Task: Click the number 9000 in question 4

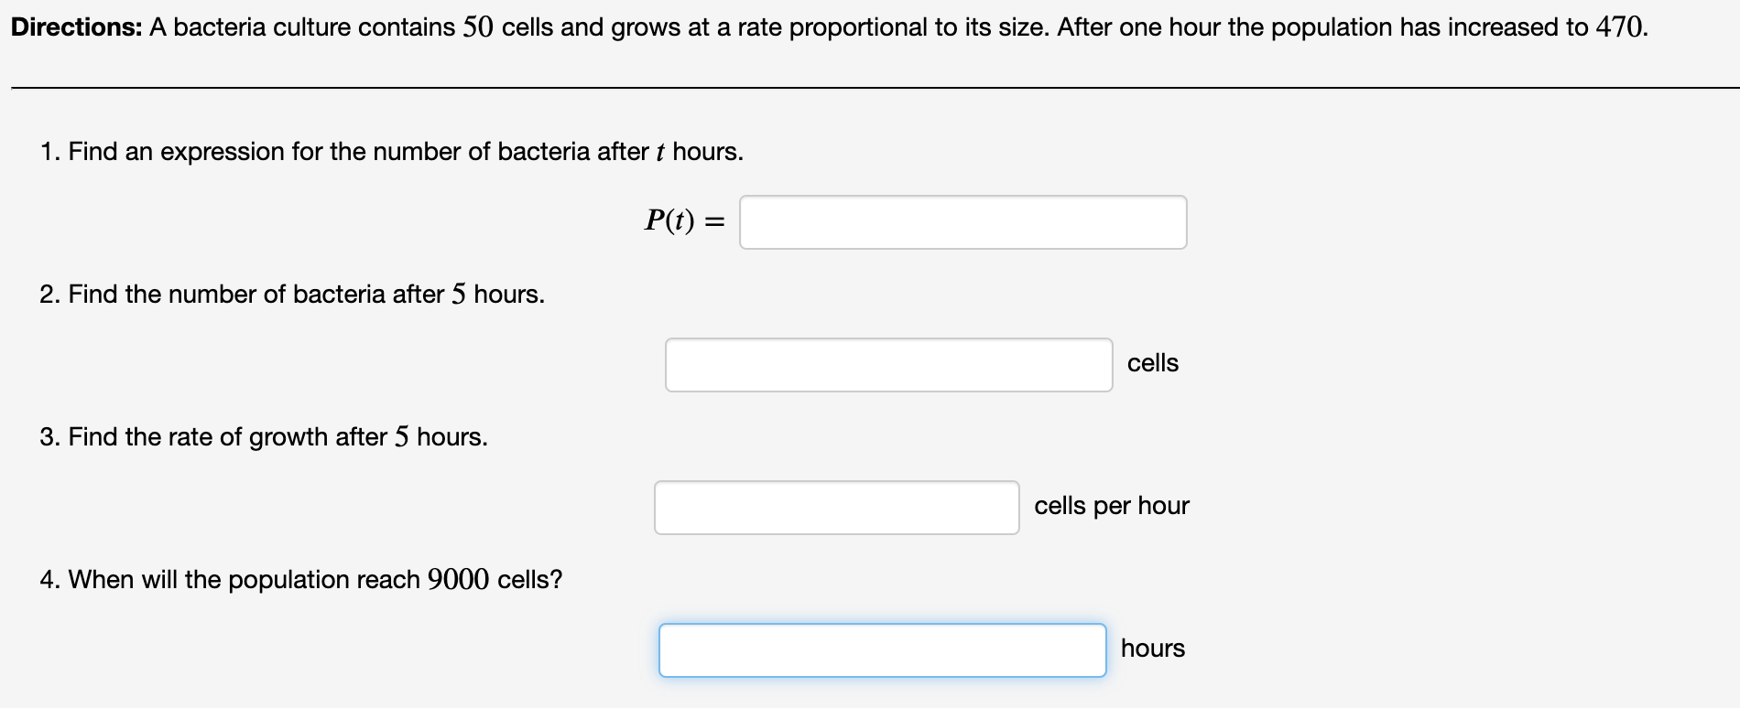Action: click(x=458, y=580)
